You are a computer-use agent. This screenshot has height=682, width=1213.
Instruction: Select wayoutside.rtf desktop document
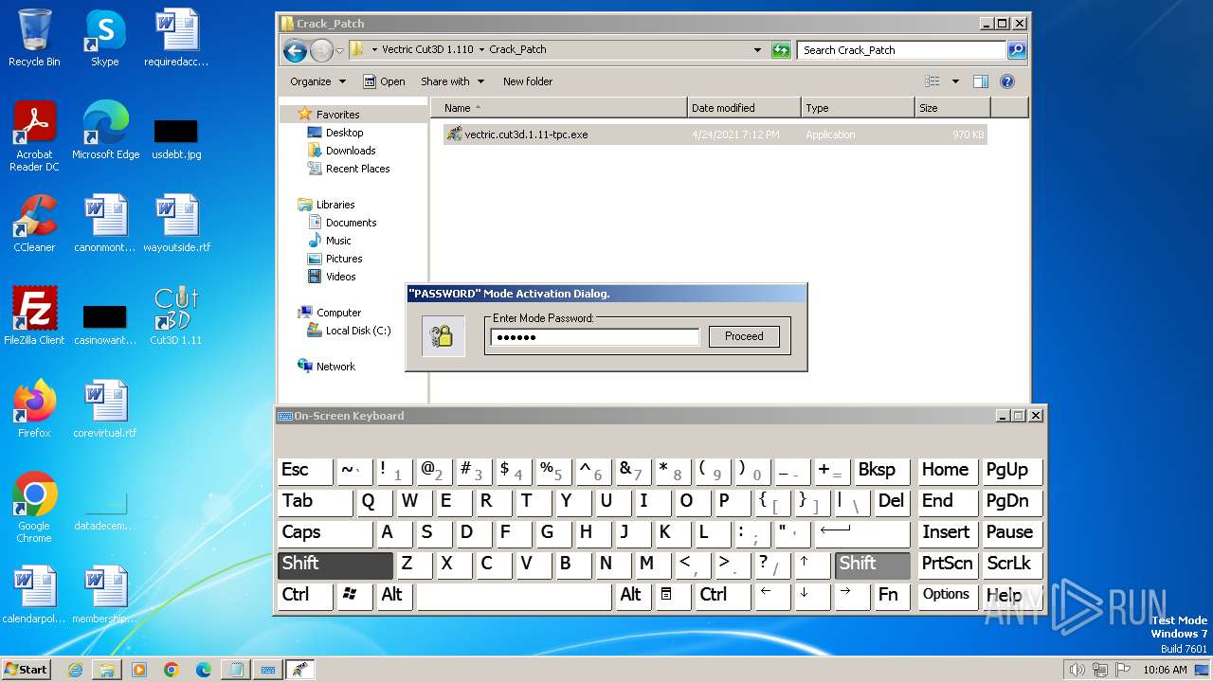(176, 224)
